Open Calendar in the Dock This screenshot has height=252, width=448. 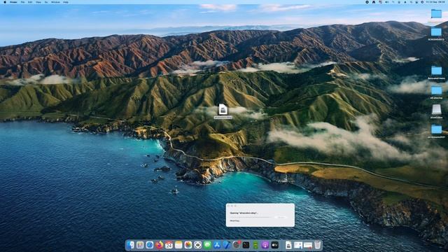coord(169,245)
